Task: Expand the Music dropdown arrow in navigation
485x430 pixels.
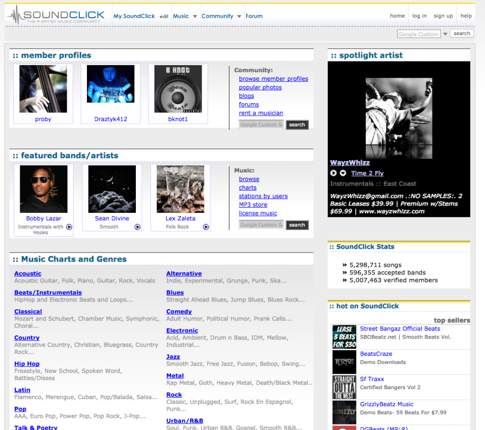Action: point(195,16)
